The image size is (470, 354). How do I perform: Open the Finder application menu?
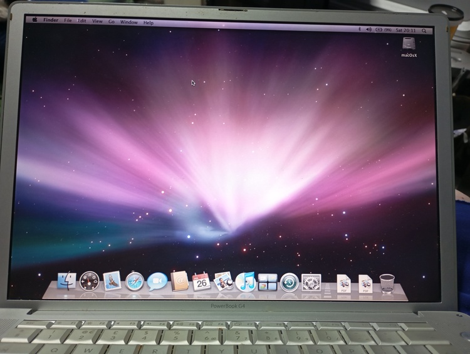pos(51,20)
